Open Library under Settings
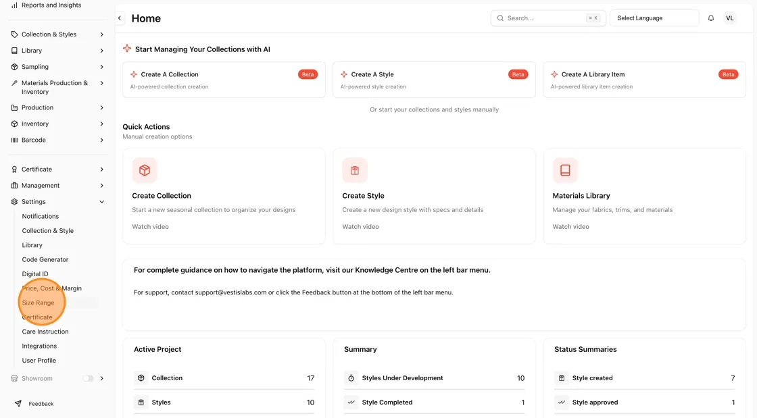The image size is (757, 418). tap(32, 245)
